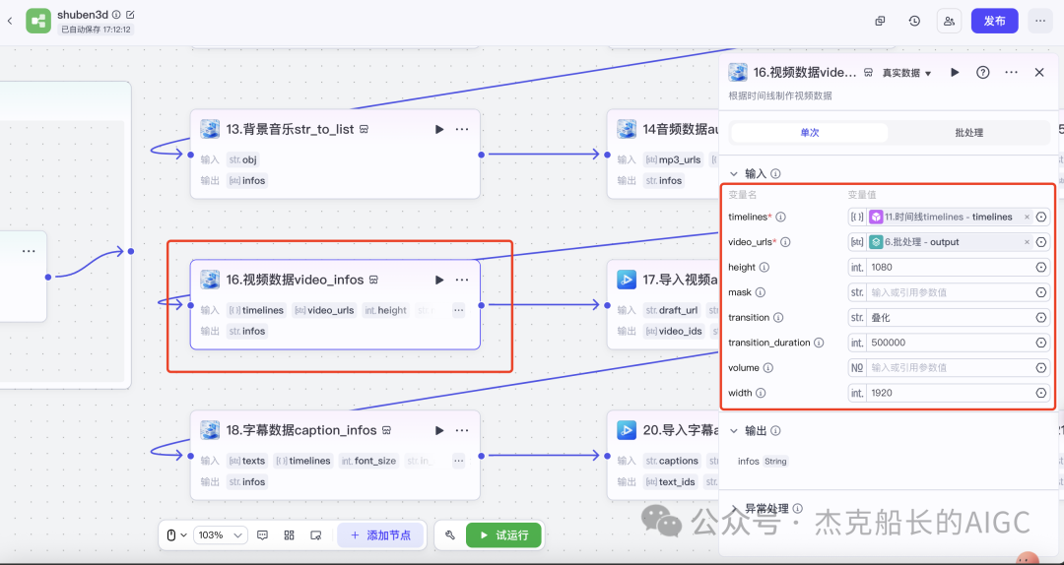The image size is (1064, 565).
Task: Click the 20.导入字幕 node icon
Action: (x=627, y=430)
